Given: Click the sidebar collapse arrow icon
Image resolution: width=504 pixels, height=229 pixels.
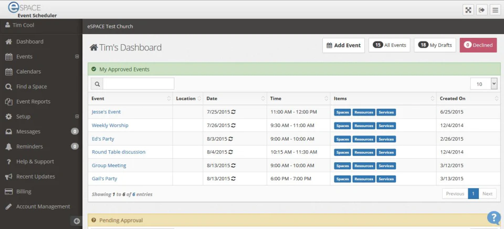Looking at the screenshot, I should [77, 221].
